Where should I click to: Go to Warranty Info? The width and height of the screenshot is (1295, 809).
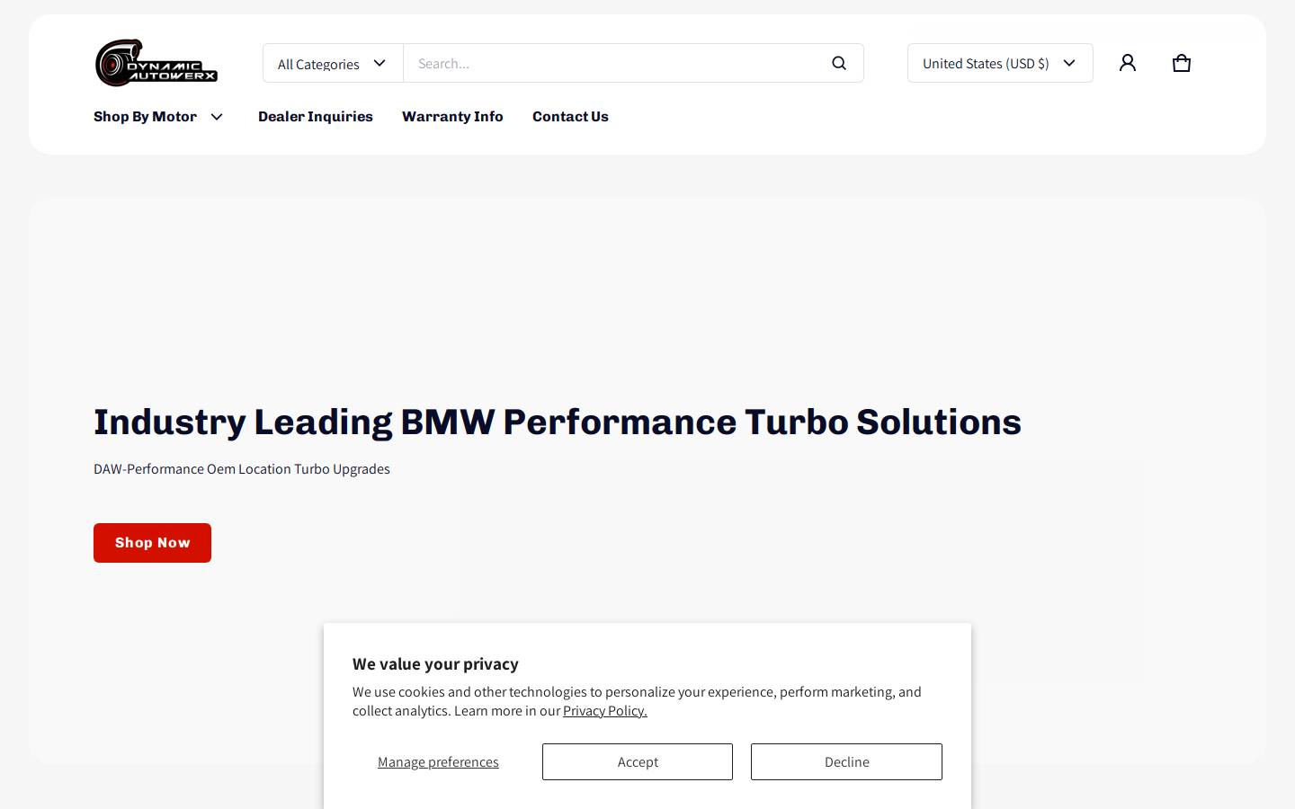[x=452, y=117]
